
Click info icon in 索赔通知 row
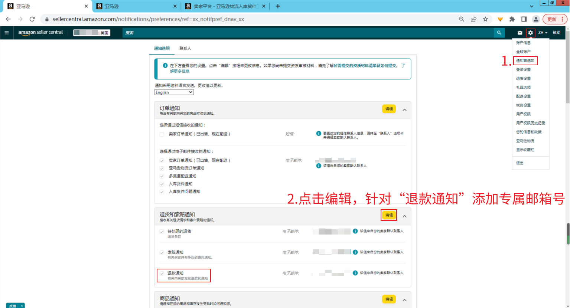(355, 252)
